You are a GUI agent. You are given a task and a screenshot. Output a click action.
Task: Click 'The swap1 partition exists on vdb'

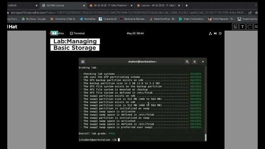(x=109, y=96)
